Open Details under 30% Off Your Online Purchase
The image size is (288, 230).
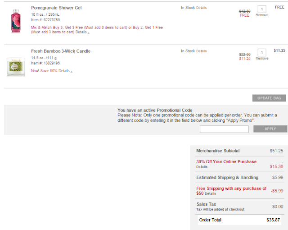click(202, 167)
